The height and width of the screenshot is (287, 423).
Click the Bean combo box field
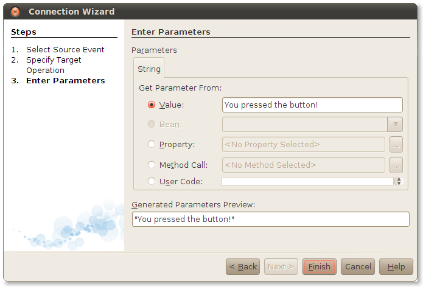coord(304,125)
